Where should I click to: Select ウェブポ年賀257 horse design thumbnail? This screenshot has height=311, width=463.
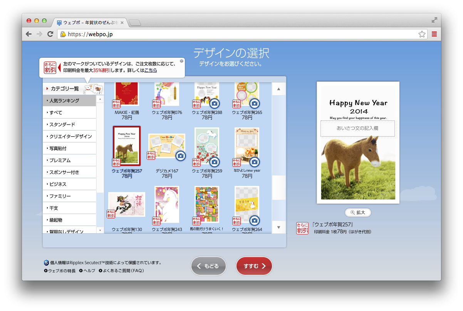click(127, 146)
